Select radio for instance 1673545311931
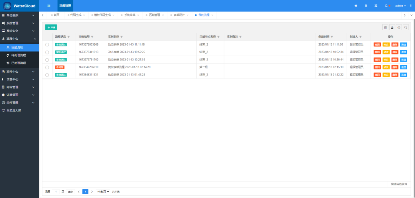This screenshot has width=415, height=198. click(47, 75)
